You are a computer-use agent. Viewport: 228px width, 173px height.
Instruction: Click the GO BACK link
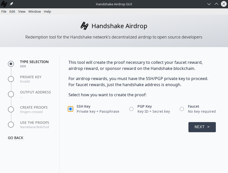15,138
